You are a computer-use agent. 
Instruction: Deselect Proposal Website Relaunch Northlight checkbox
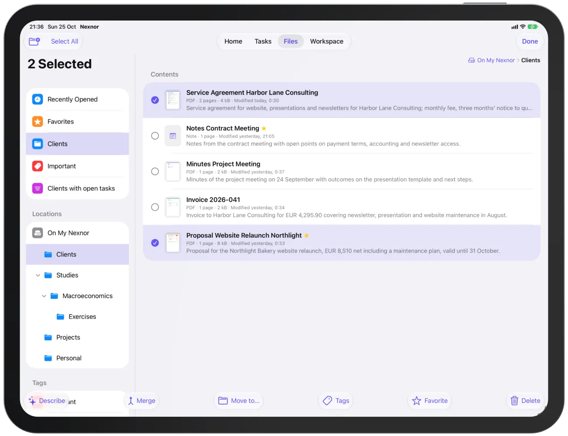(155, 243)
